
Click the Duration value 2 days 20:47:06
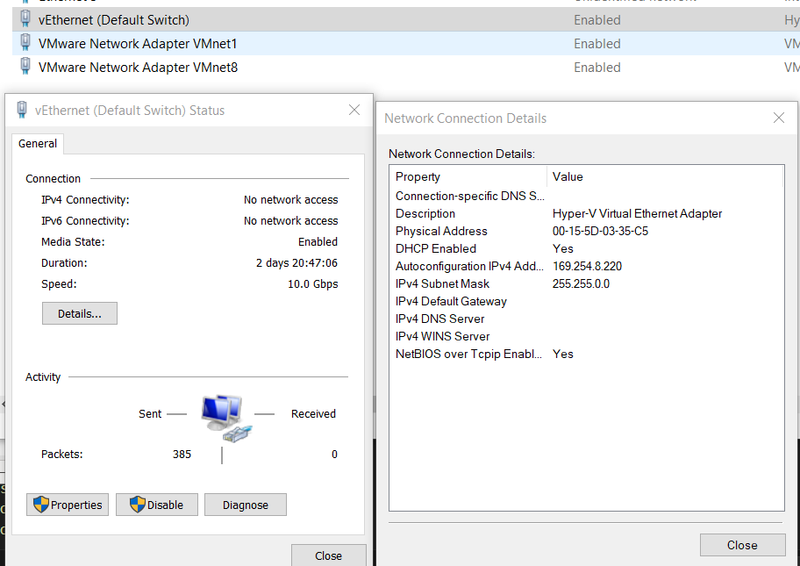tap(297, 263)
